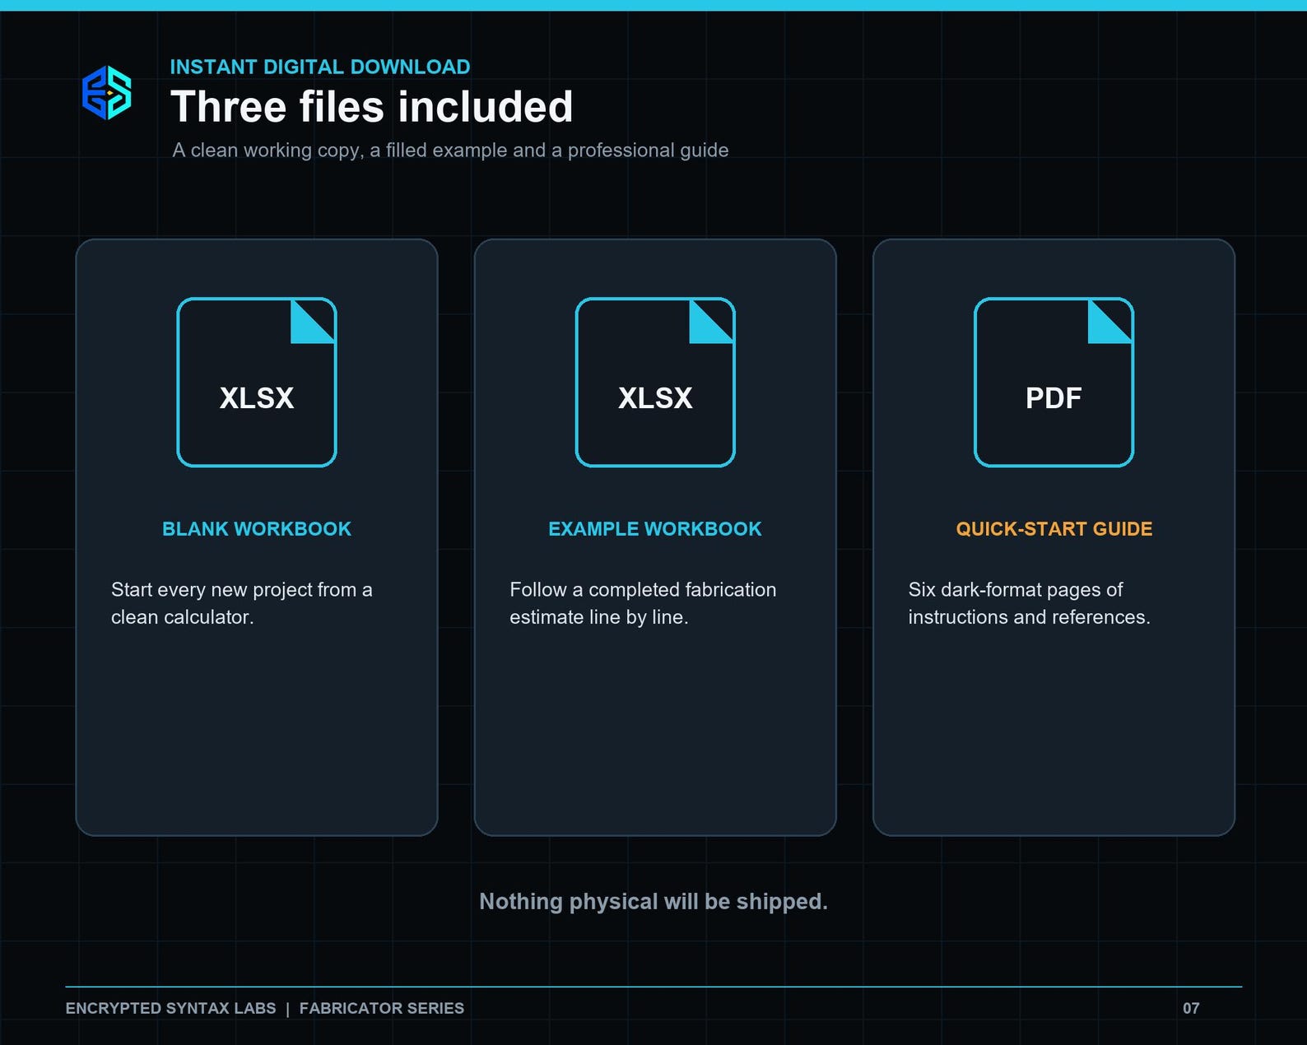This screenshot has height=1045, width=1307.
Task: Click the 'BLANK WORKBOOK' label
Action: [257, 529]
